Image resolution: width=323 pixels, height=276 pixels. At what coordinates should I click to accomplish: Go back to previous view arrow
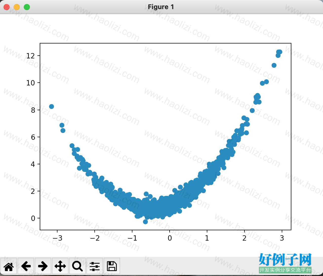[26, 266]
